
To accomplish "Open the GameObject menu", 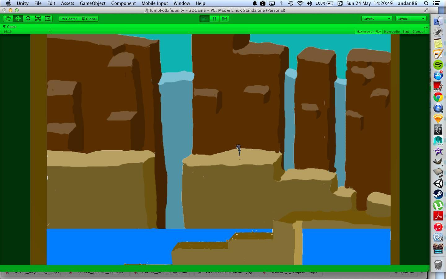I will click(x=93, y=3).
